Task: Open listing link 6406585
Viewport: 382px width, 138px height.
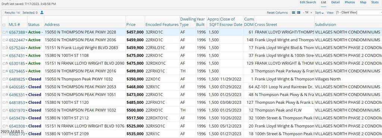Action: click(17, 87)
